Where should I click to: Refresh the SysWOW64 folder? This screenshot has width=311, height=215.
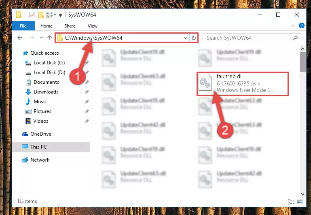tap(194, 38)
